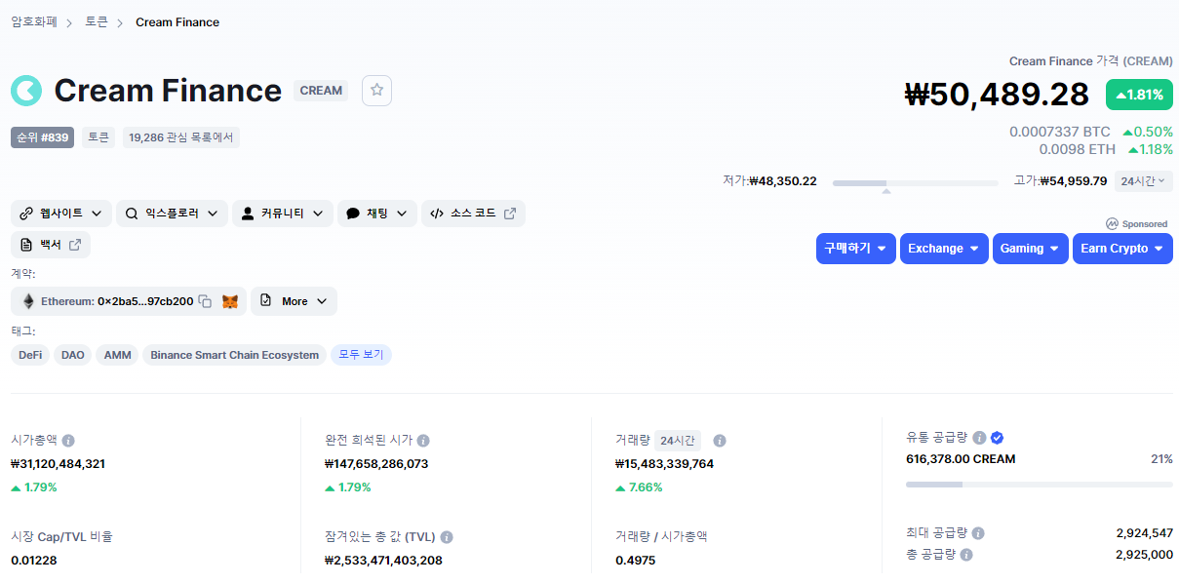Add Cream Finance to watchlist star

(376, 91)
